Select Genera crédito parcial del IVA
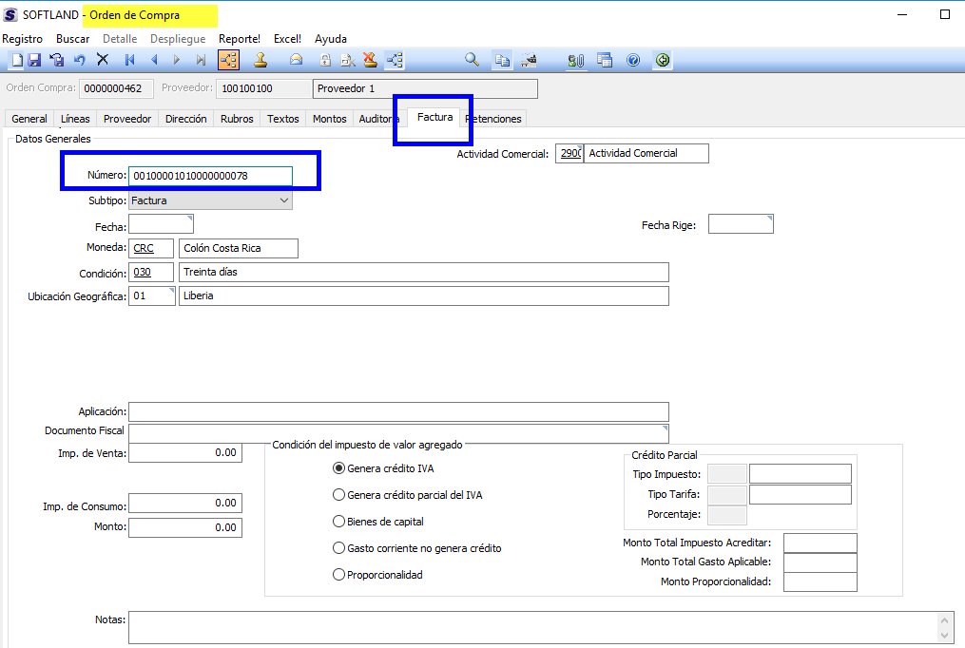The height and width of the screenshot is (648, 965). point(338,495)
